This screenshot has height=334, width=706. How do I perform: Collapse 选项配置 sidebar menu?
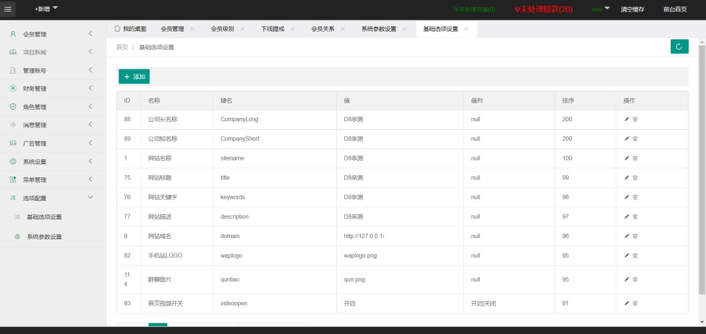tap(53, 198)
